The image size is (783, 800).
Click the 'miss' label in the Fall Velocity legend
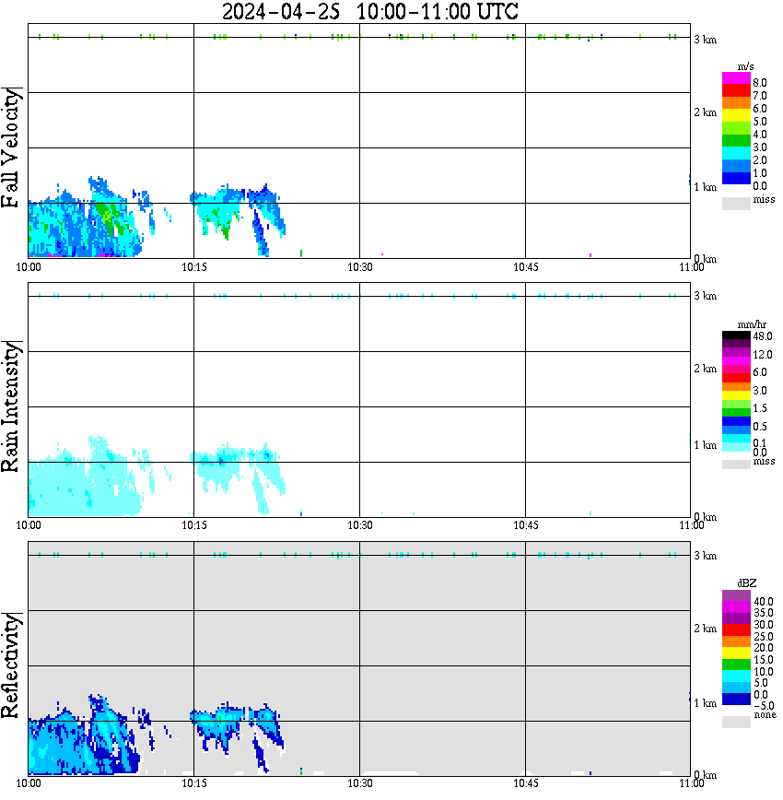[764, 199]
